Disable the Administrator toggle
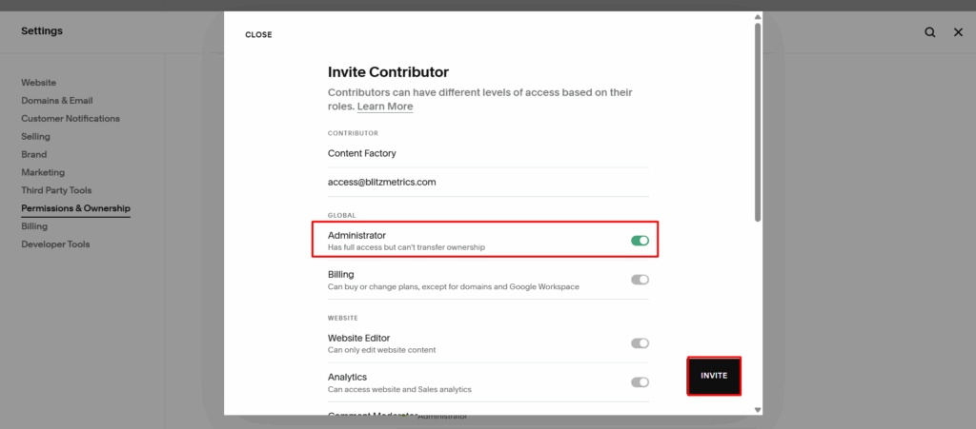The width and height of the screenshot is (976, 429). [x=640, y=241]
